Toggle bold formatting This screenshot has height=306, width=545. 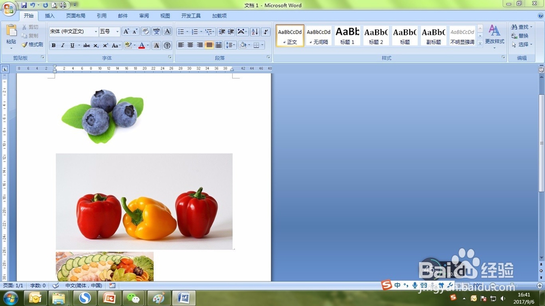pos(53,46)
